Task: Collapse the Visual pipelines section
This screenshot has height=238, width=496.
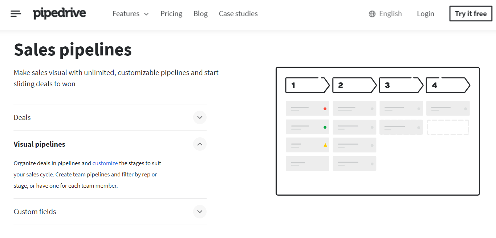Action: pos(200,144)
